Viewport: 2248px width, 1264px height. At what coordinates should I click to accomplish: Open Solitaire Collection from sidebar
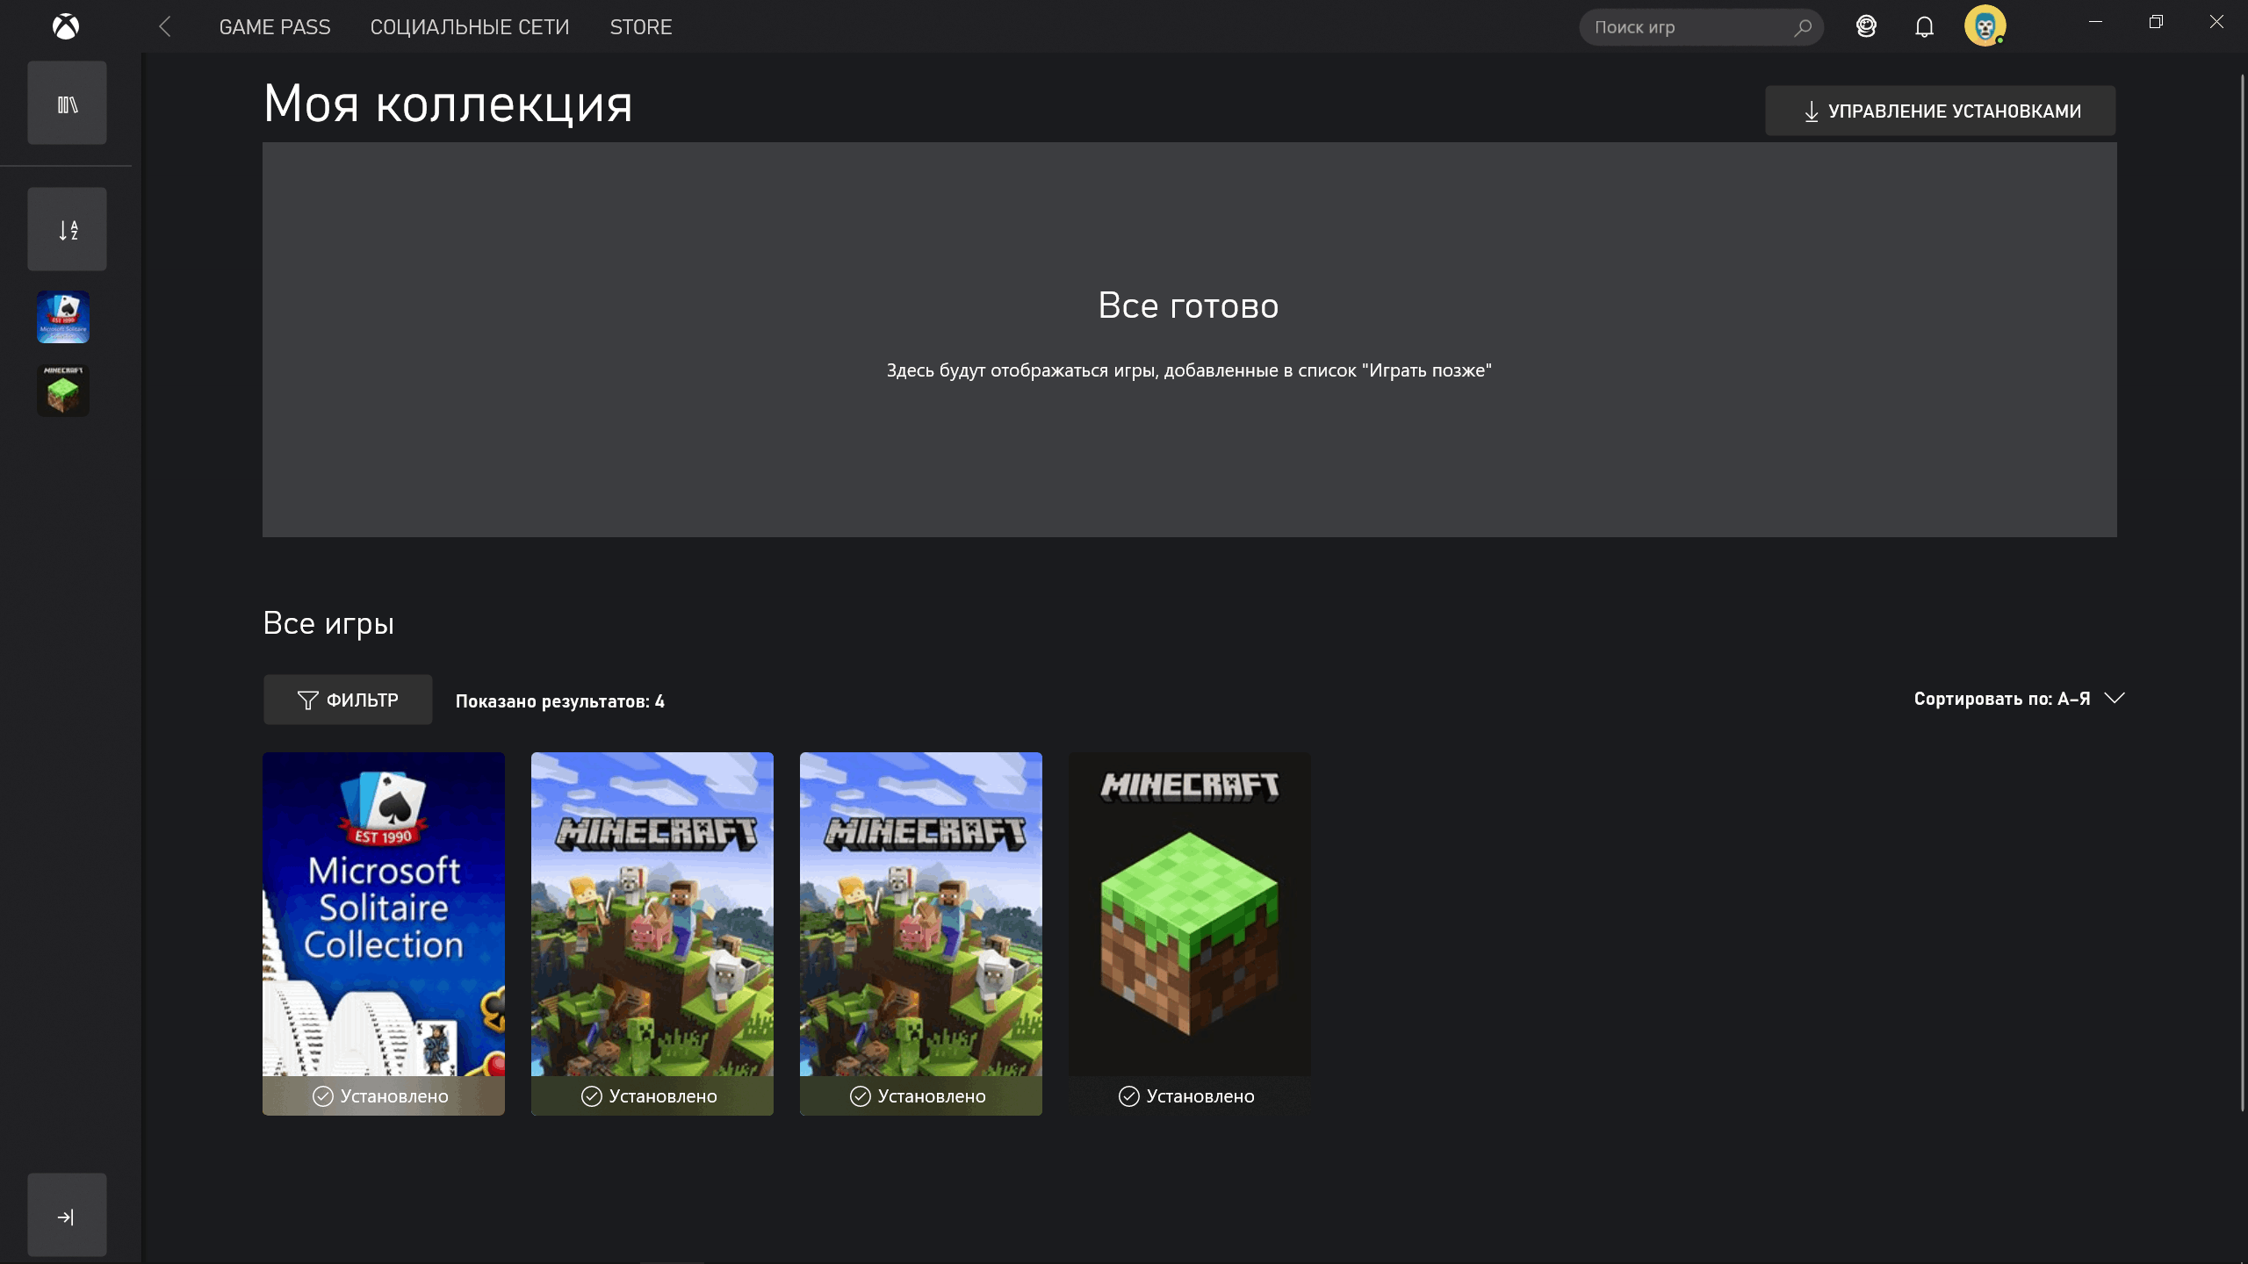[x=63, y=317]
